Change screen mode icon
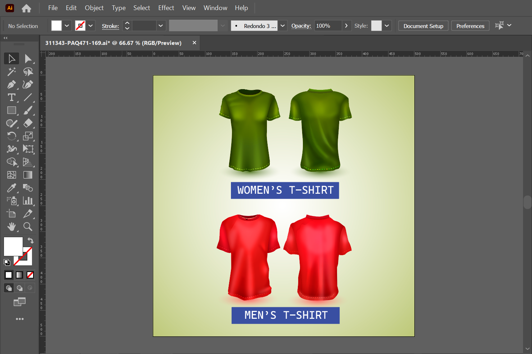Viewport: 532px width, 354px height. [x=20, y=302]
